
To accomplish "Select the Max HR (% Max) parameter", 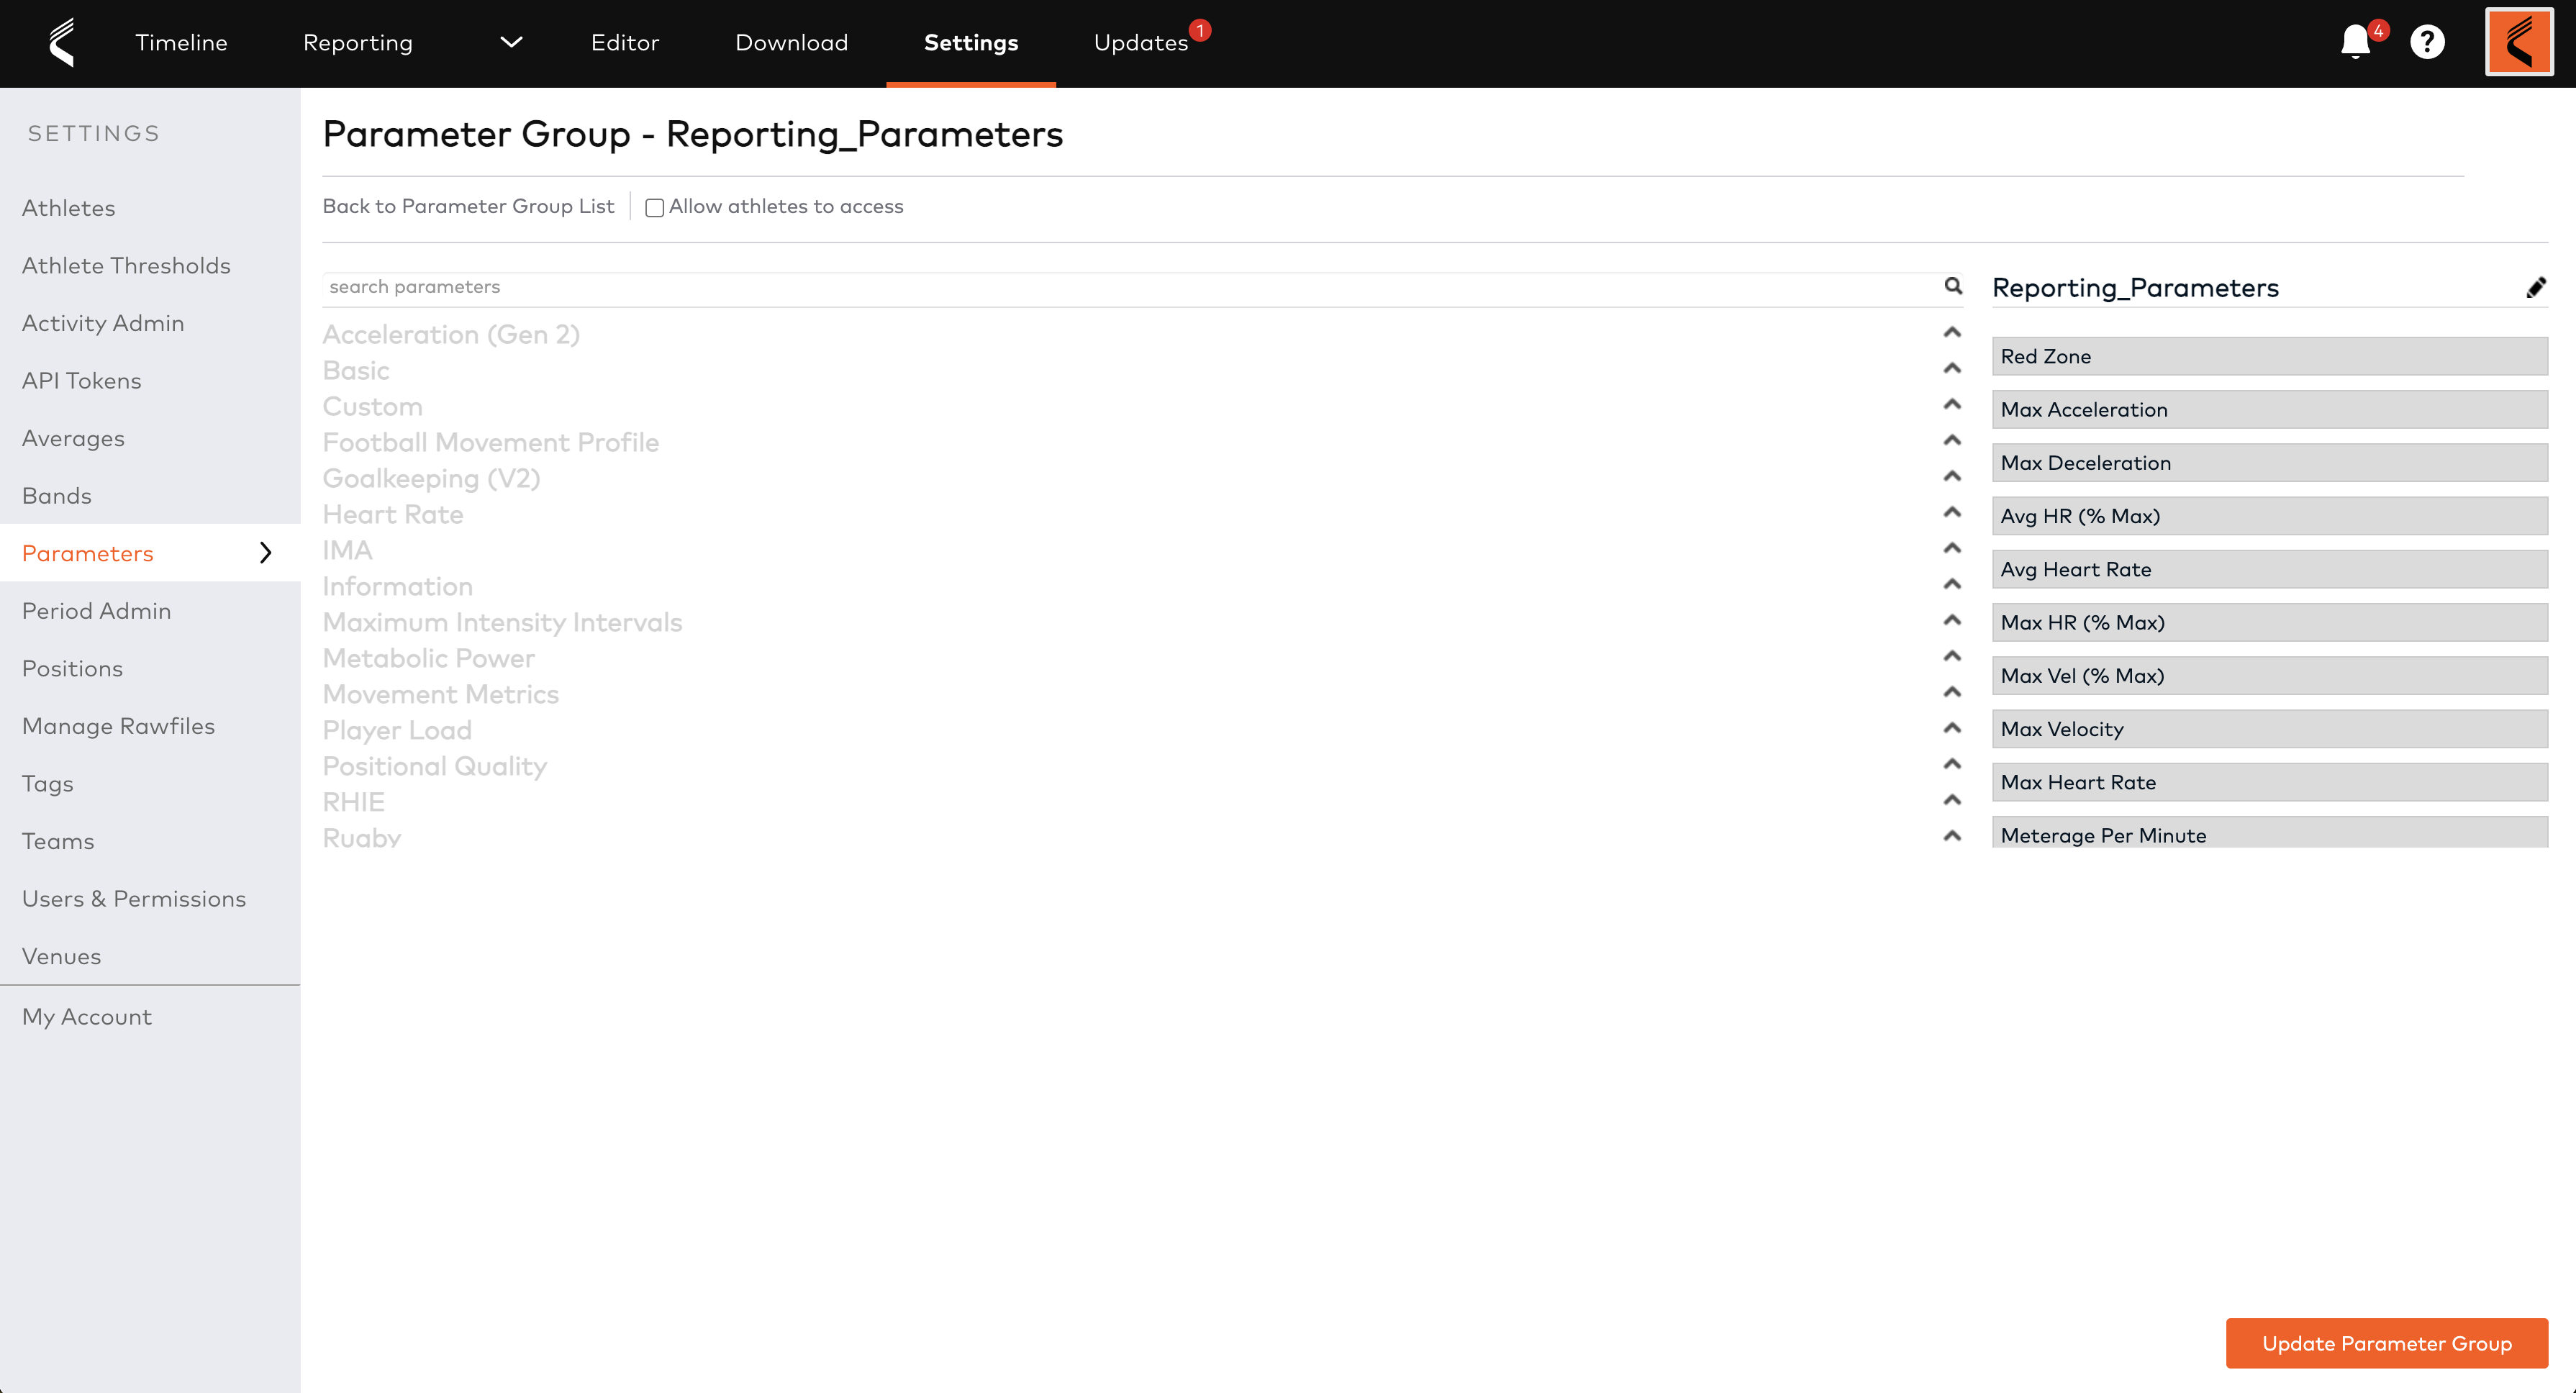I will tap(2269, 622).
